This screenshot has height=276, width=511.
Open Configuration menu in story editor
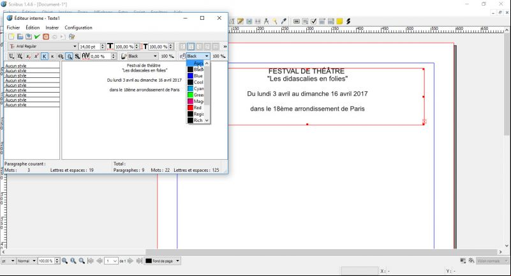coord(78,27)
